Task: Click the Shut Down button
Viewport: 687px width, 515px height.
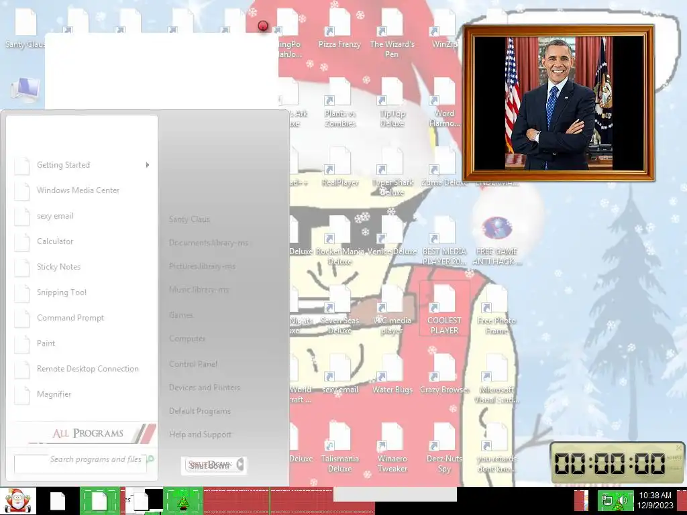Action: coord(209,465)
